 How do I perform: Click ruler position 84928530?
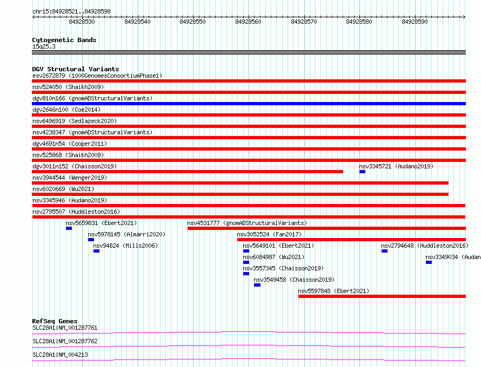coord(82,22)
